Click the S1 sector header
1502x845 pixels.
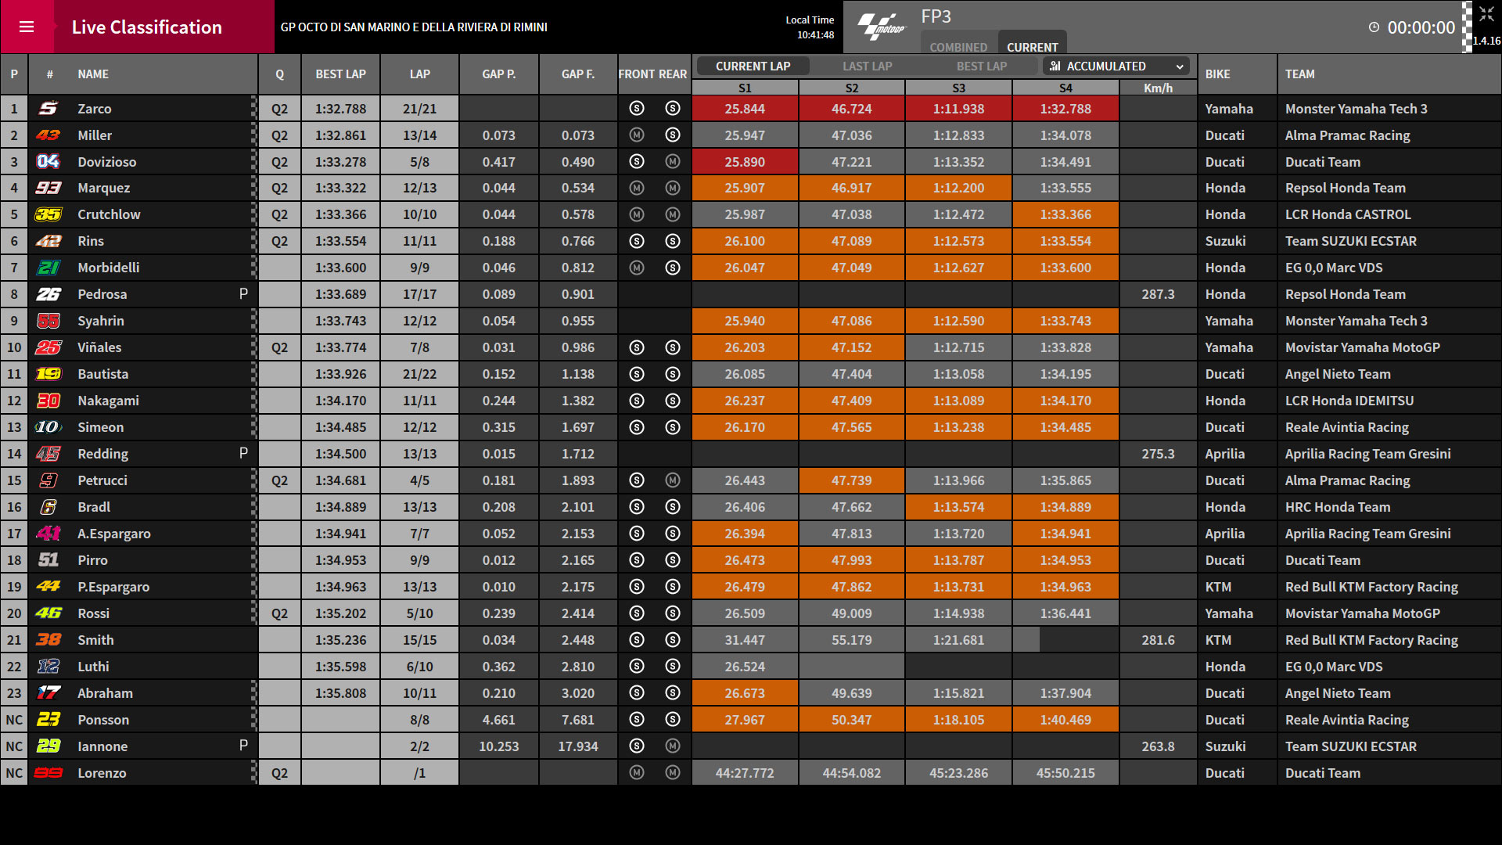click(x=745, y=88)
